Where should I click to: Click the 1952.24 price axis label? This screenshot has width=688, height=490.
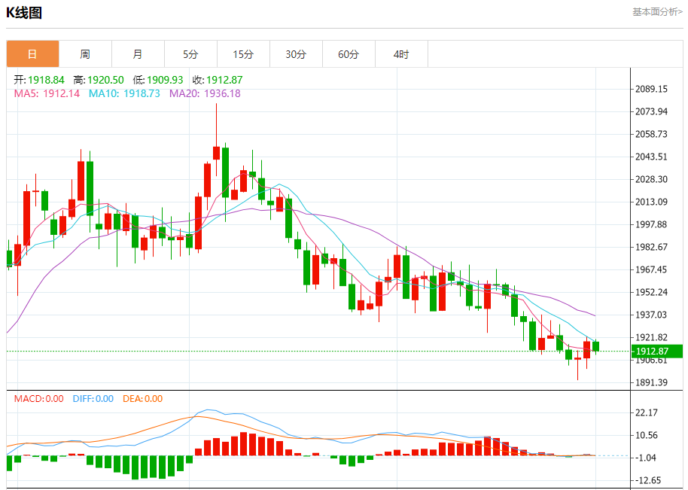(651, 292)
